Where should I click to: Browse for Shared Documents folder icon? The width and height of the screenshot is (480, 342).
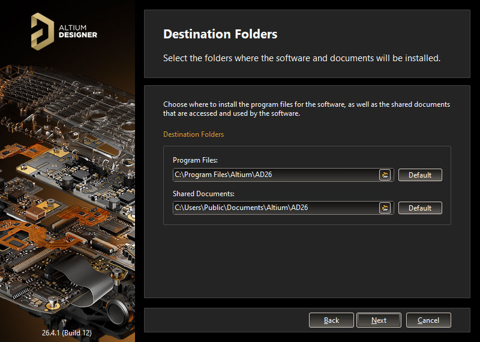(x=385, y=208)
